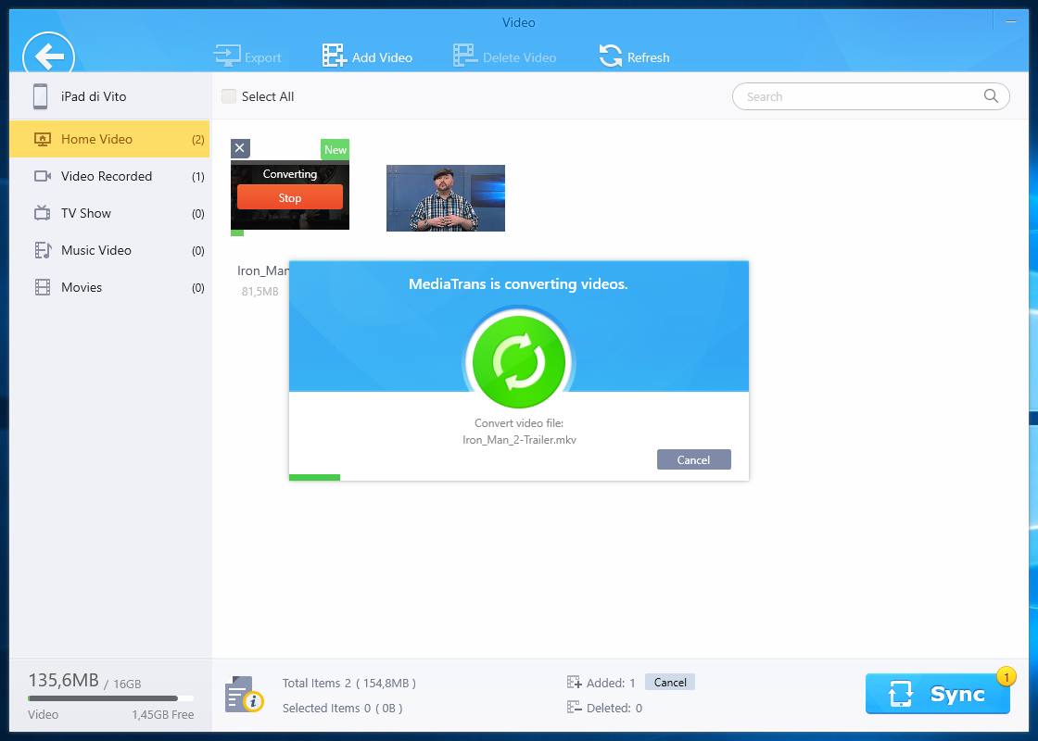The width and height of the screenshot is (1038, 741).
Task: Click the Video Recorded count (1)
Action: (x=198, y=177)
